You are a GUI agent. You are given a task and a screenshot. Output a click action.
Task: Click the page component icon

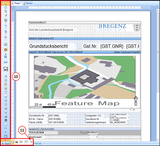click(6, 76)
